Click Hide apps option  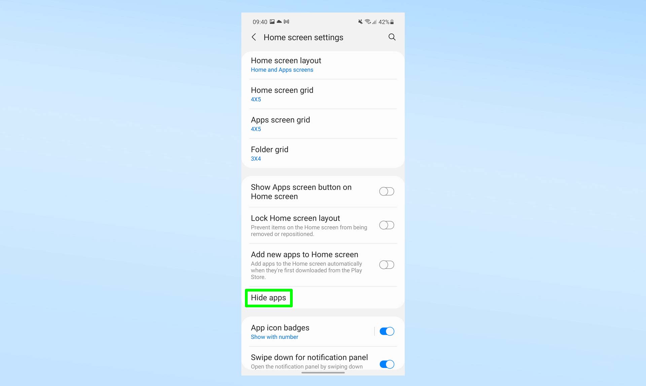click(268, 297)
